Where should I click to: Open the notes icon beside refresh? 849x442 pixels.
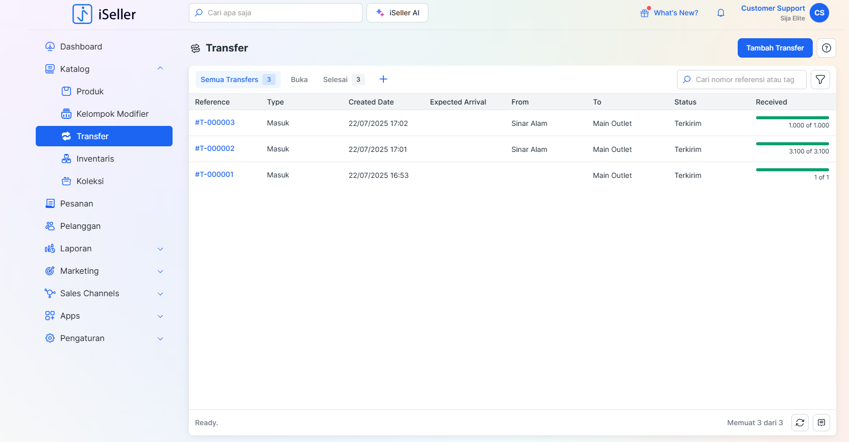[x=821, y=423]
